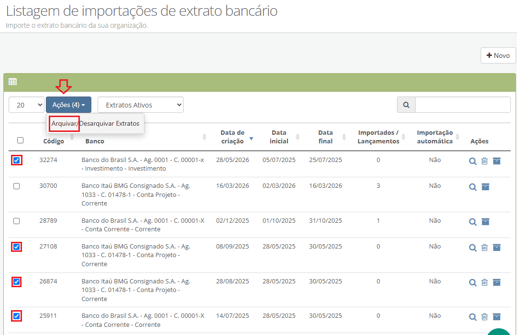
Task: Delete statement 27108 using trash icon
Action: (484, 248)
